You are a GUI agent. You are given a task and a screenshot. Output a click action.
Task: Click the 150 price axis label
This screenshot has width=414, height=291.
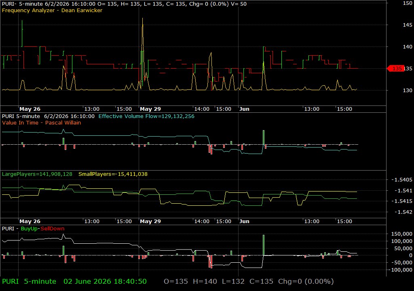[x=408, y=3]
